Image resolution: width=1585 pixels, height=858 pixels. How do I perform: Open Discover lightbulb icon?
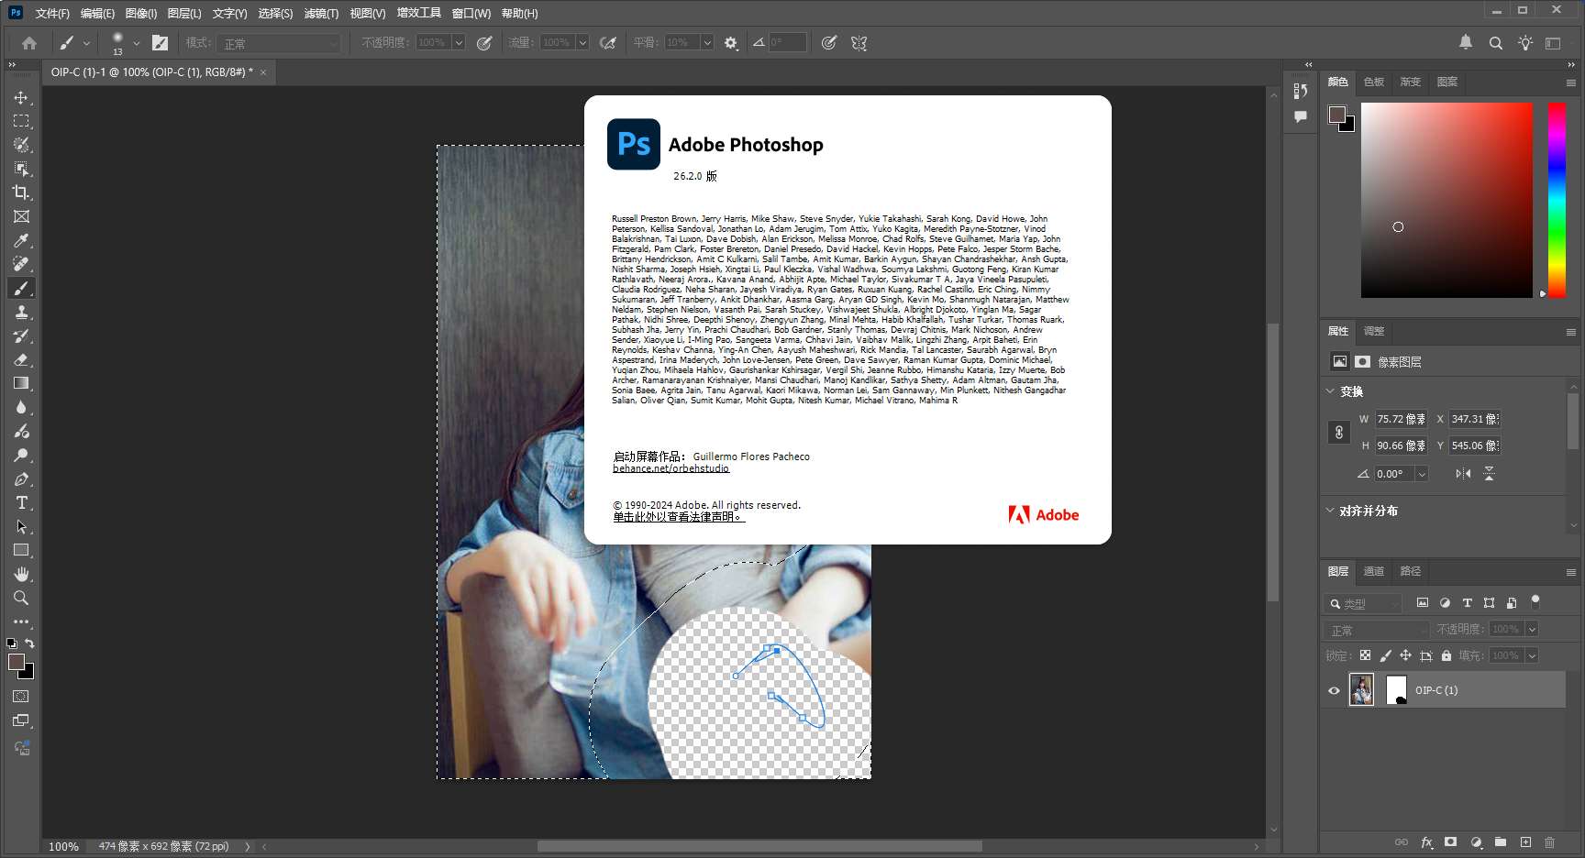1525,43
